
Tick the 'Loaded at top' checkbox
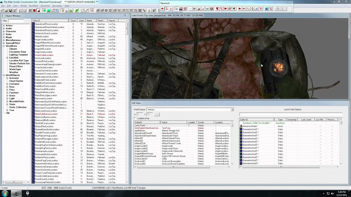[x=135, y=118]
